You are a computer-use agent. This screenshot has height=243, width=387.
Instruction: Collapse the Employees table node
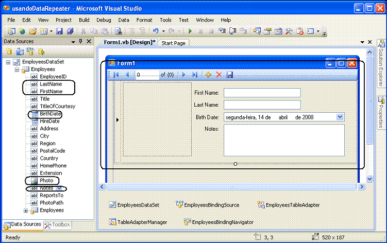[x=17, y=70]
